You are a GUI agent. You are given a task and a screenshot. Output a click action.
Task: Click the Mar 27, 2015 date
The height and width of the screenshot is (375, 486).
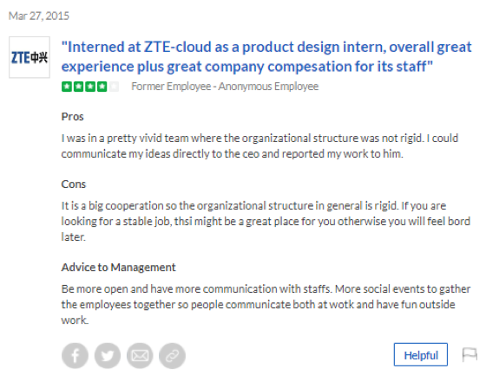(39, 16)
